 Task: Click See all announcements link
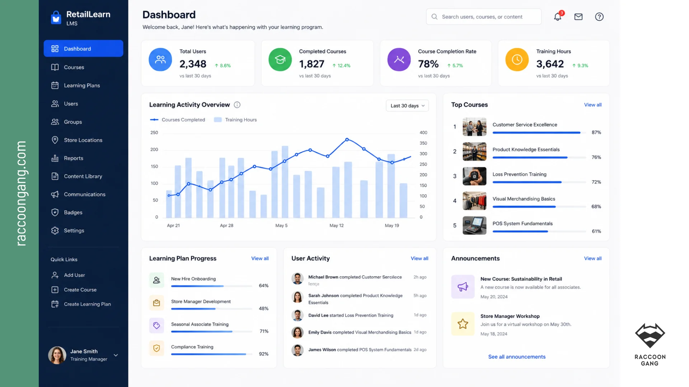tap(517, 357)
